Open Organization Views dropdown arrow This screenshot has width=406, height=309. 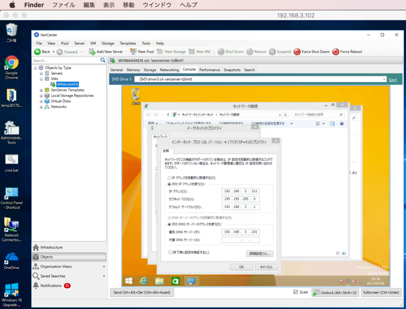coord(104,267)
